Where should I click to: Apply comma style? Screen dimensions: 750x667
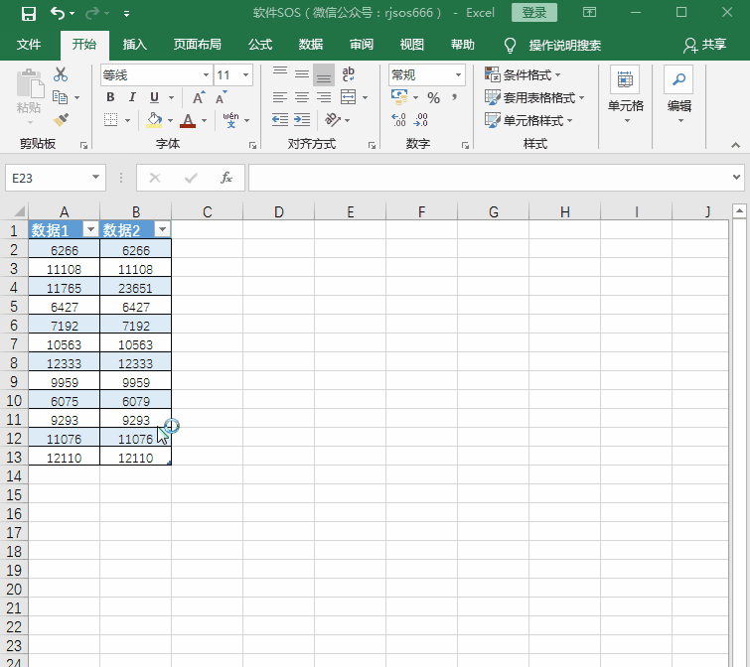[x=454, y=97]
